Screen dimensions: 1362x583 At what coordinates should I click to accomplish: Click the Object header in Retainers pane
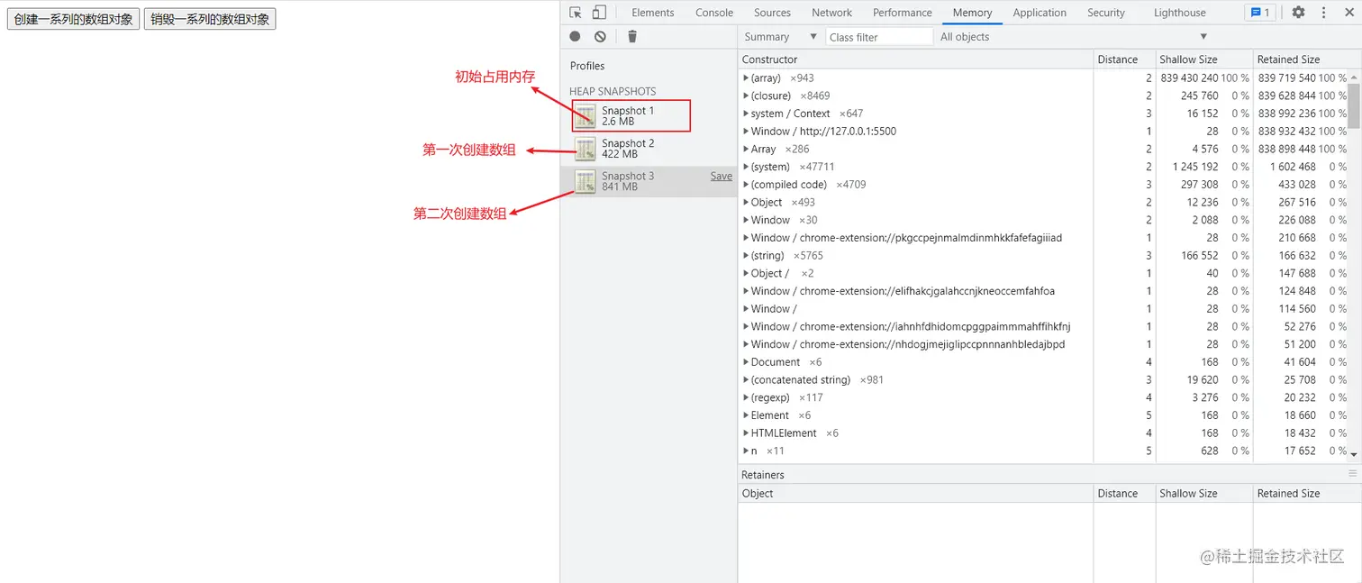[x=915, y=494]
